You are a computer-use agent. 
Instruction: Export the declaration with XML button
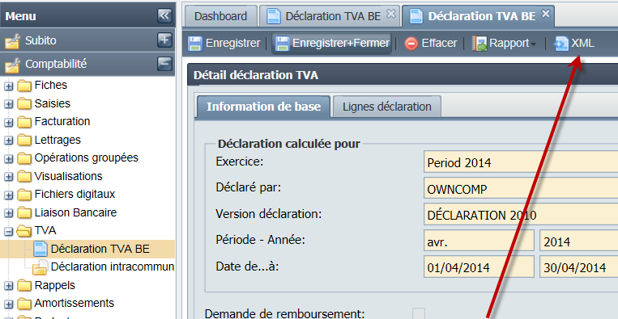573,44
